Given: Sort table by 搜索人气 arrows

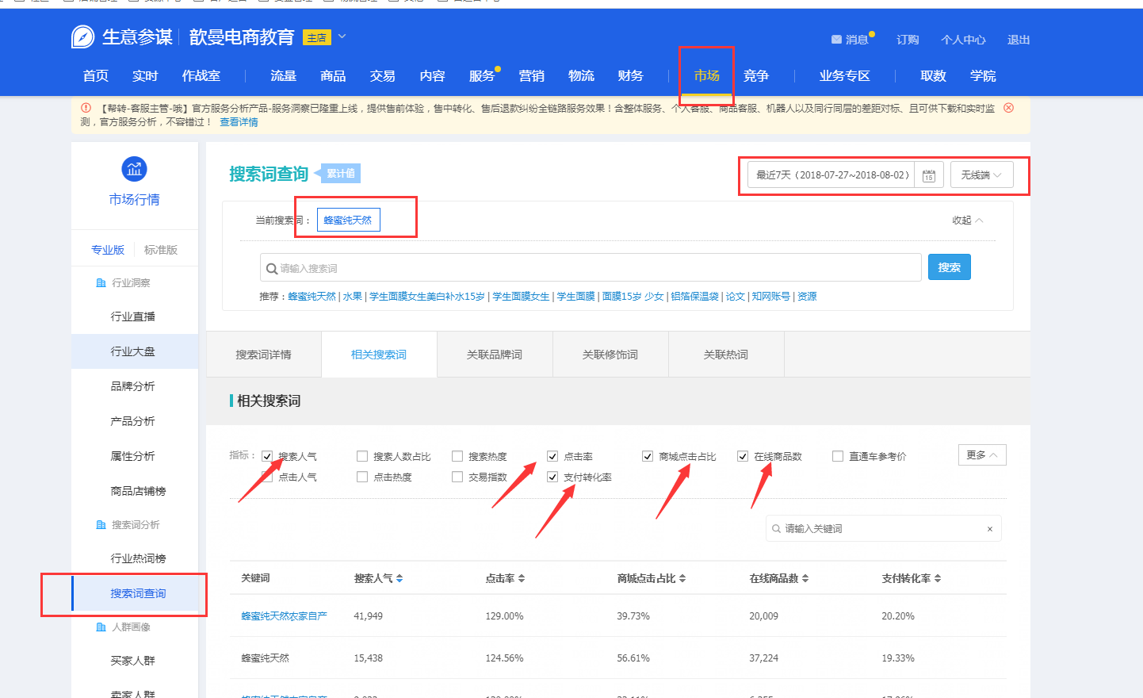Looking at the screenshot, I should point(399,579).
